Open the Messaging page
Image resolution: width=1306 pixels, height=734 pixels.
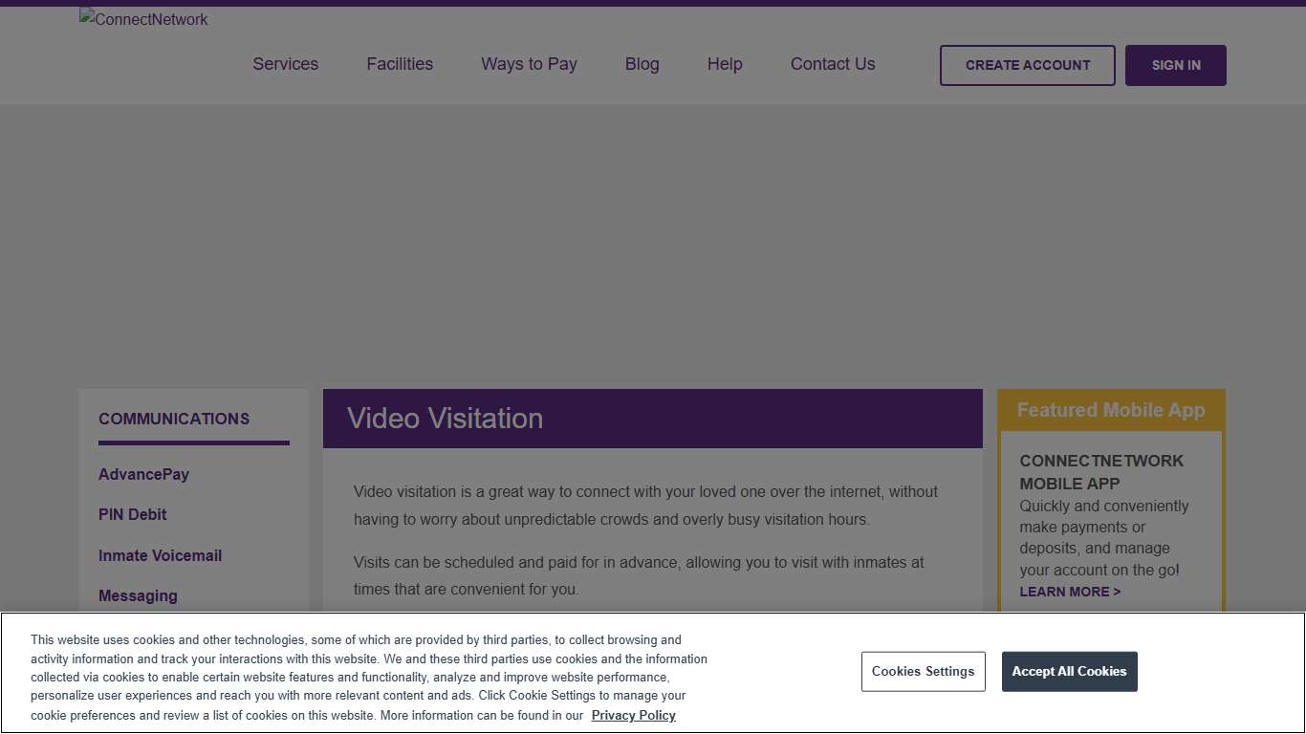tap(138, 595)
